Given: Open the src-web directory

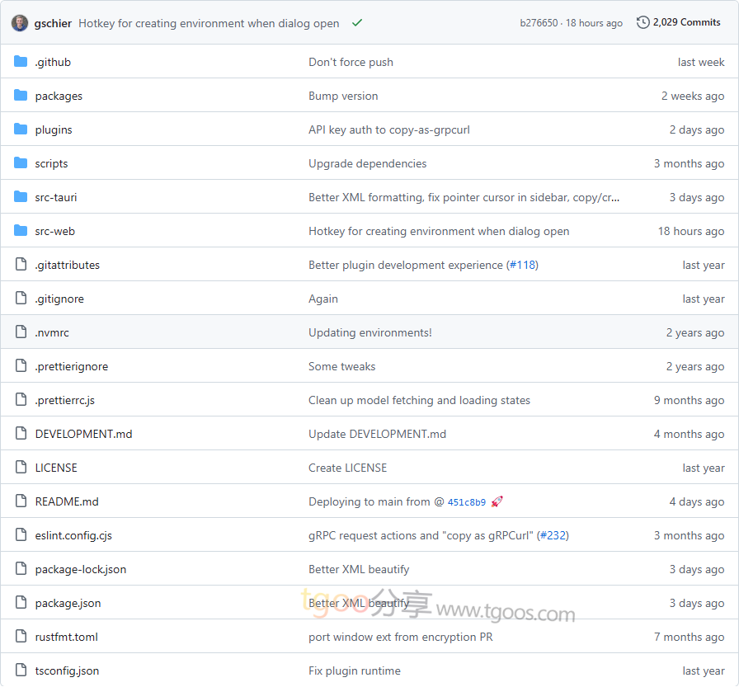Looking at the screenshot, I should click(54, 231).
